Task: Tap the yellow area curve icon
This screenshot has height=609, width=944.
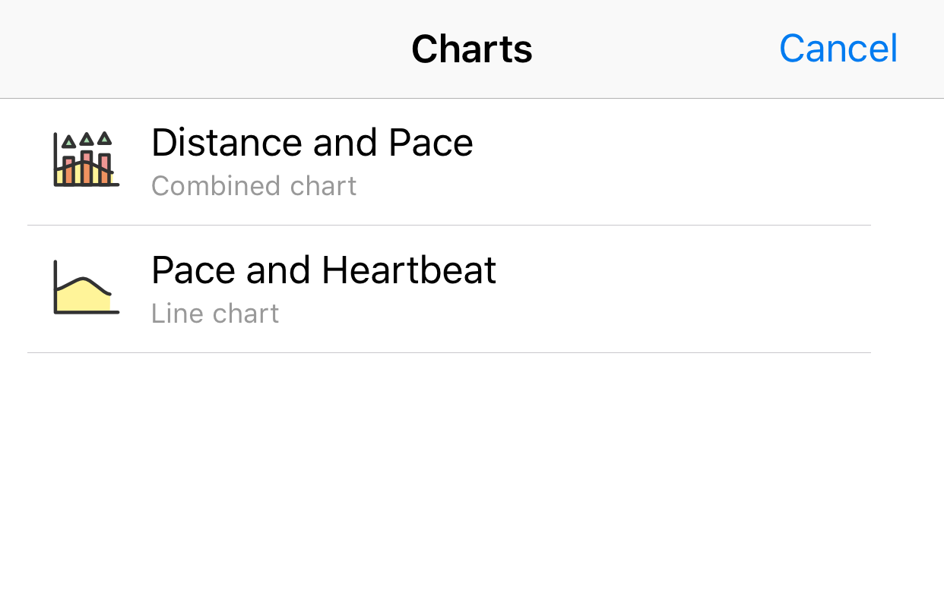Action: (x=84, y=298)
